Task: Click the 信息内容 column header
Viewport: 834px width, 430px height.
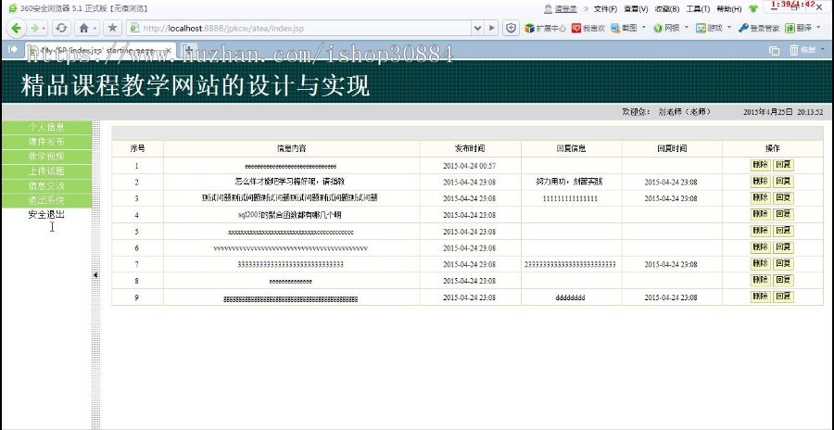Action: point(291,148)
